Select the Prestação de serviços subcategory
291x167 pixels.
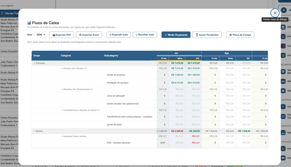click(x=117, y=83)
